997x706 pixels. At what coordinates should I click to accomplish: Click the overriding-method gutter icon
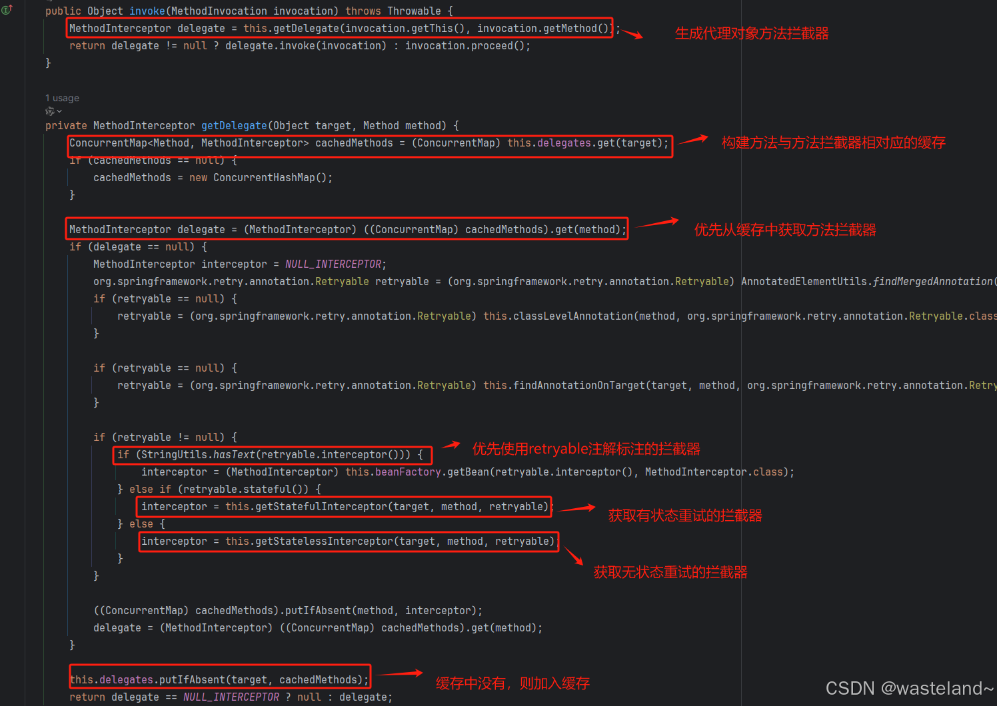pos(7,11)
